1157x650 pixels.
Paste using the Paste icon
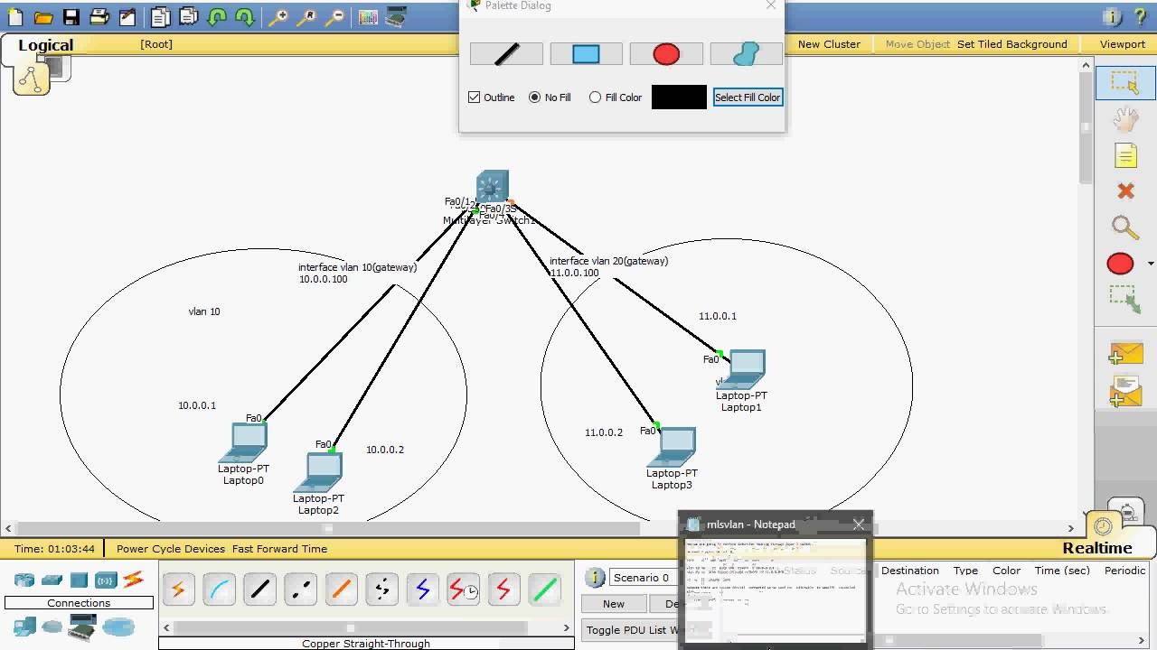188,16
